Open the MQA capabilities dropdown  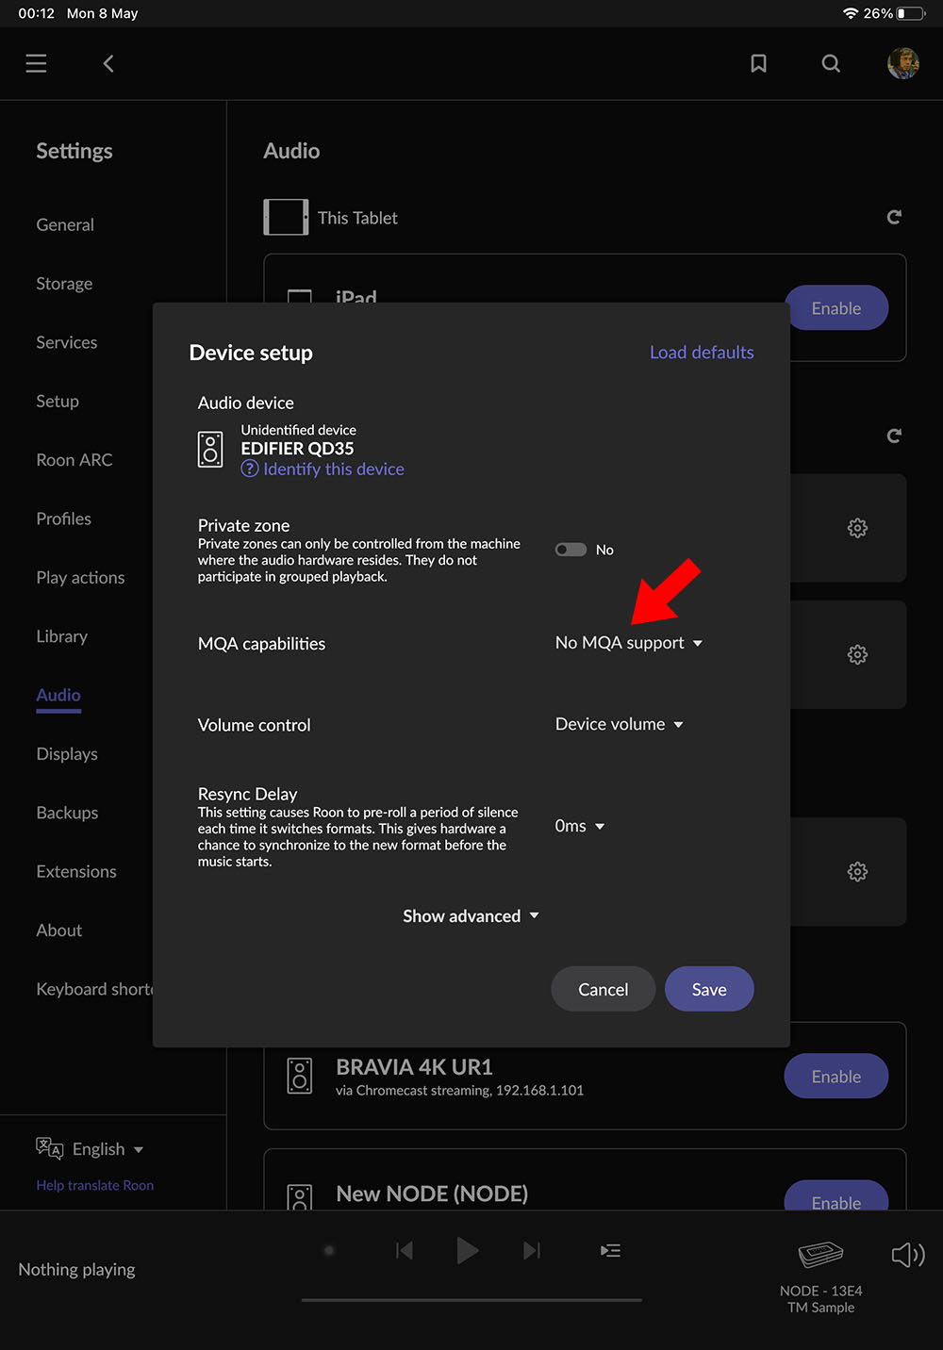coord(628,643)
